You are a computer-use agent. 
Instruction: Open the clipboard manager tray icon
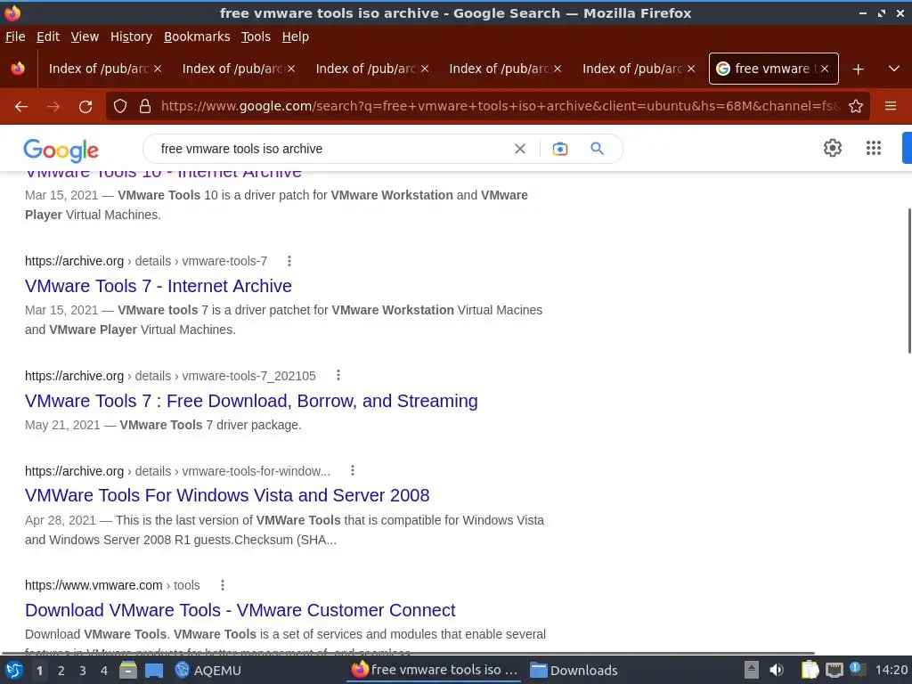point(810,670)
